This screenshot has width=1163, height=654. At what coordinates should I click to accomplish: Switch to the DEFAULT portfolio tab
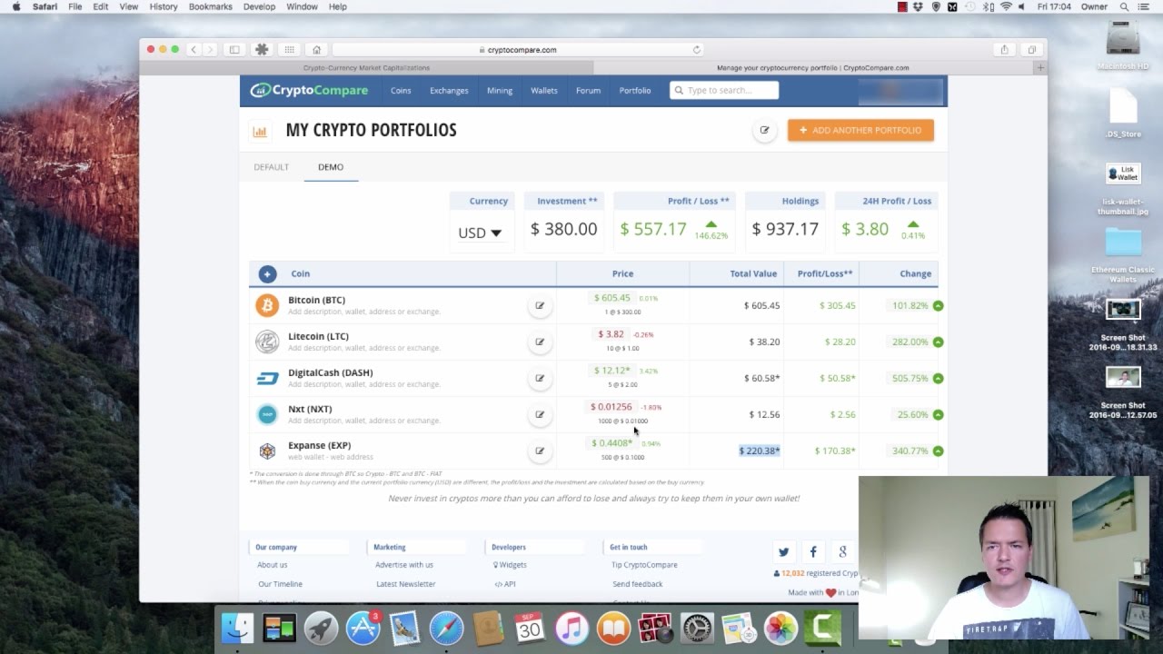coord(271,167)
